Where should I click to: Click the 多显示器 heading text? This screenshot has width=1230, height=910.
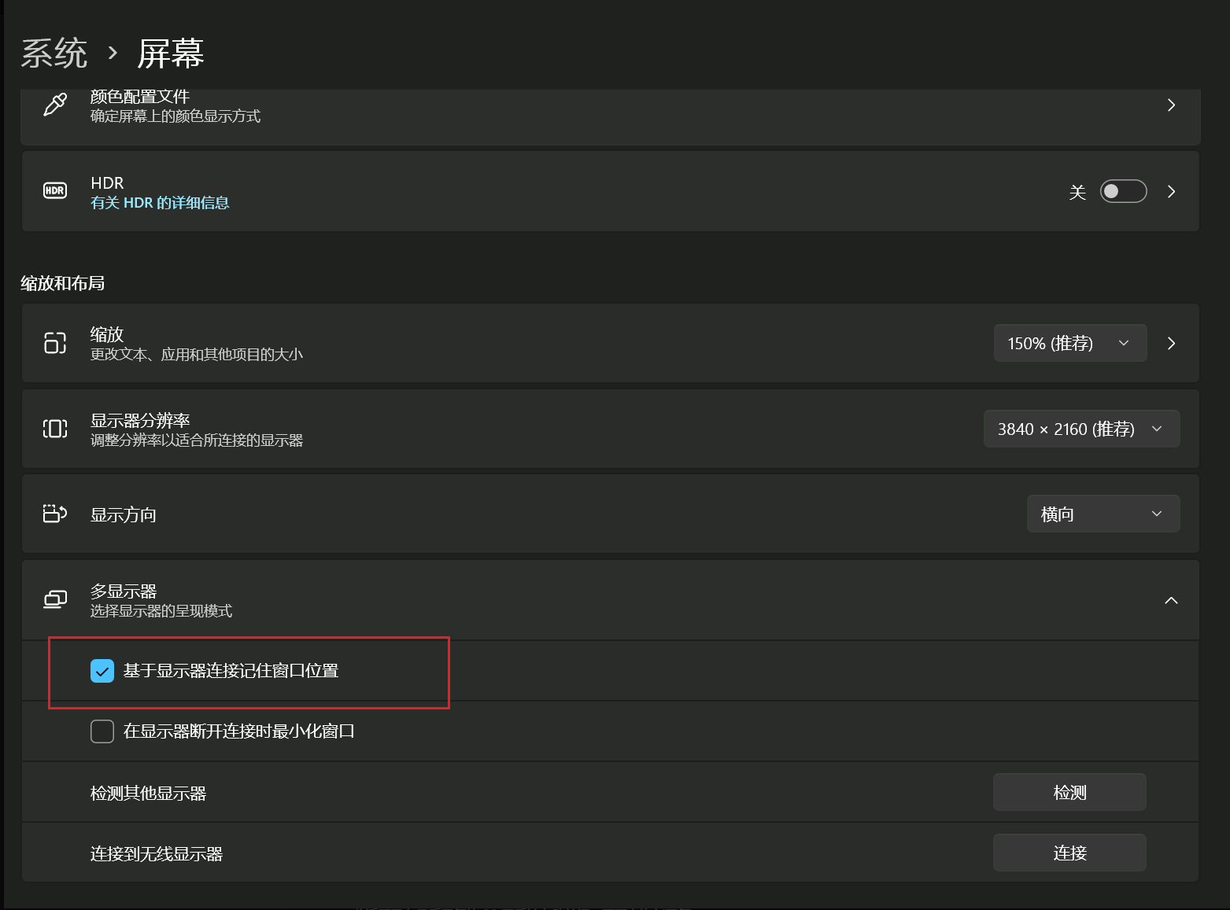[x=124, y=591]
